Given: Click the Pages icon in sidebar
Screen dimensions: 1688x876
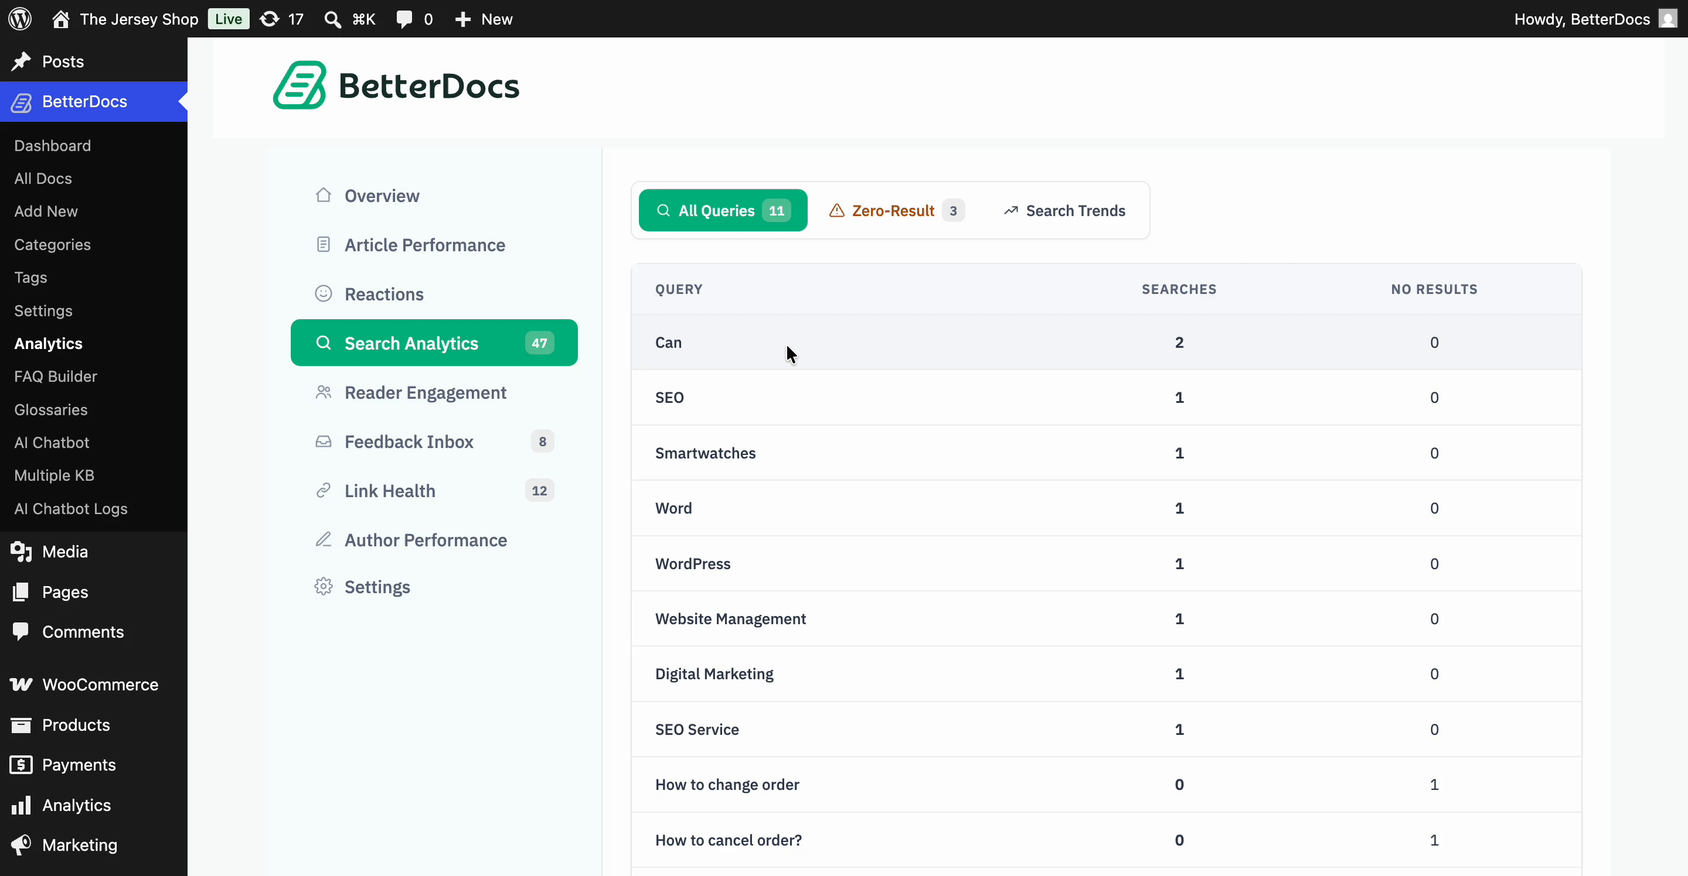Looking at the screenshot, I should point(21,592).
